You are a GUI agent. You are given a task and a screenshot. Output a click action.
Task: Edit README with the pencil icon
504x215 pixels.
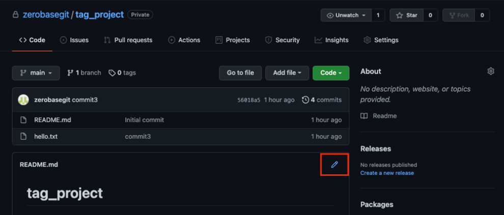click(x=334, y=165)
